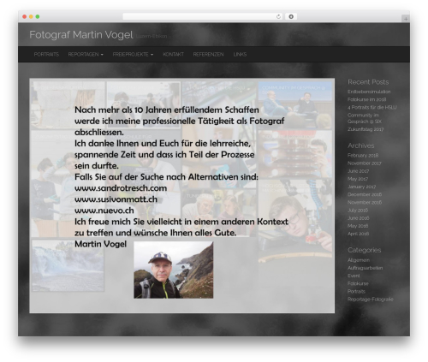Click the www.susivonmatt.ch text
The height and width of the screenshot is (362, 428).
[x=116, y=199]
